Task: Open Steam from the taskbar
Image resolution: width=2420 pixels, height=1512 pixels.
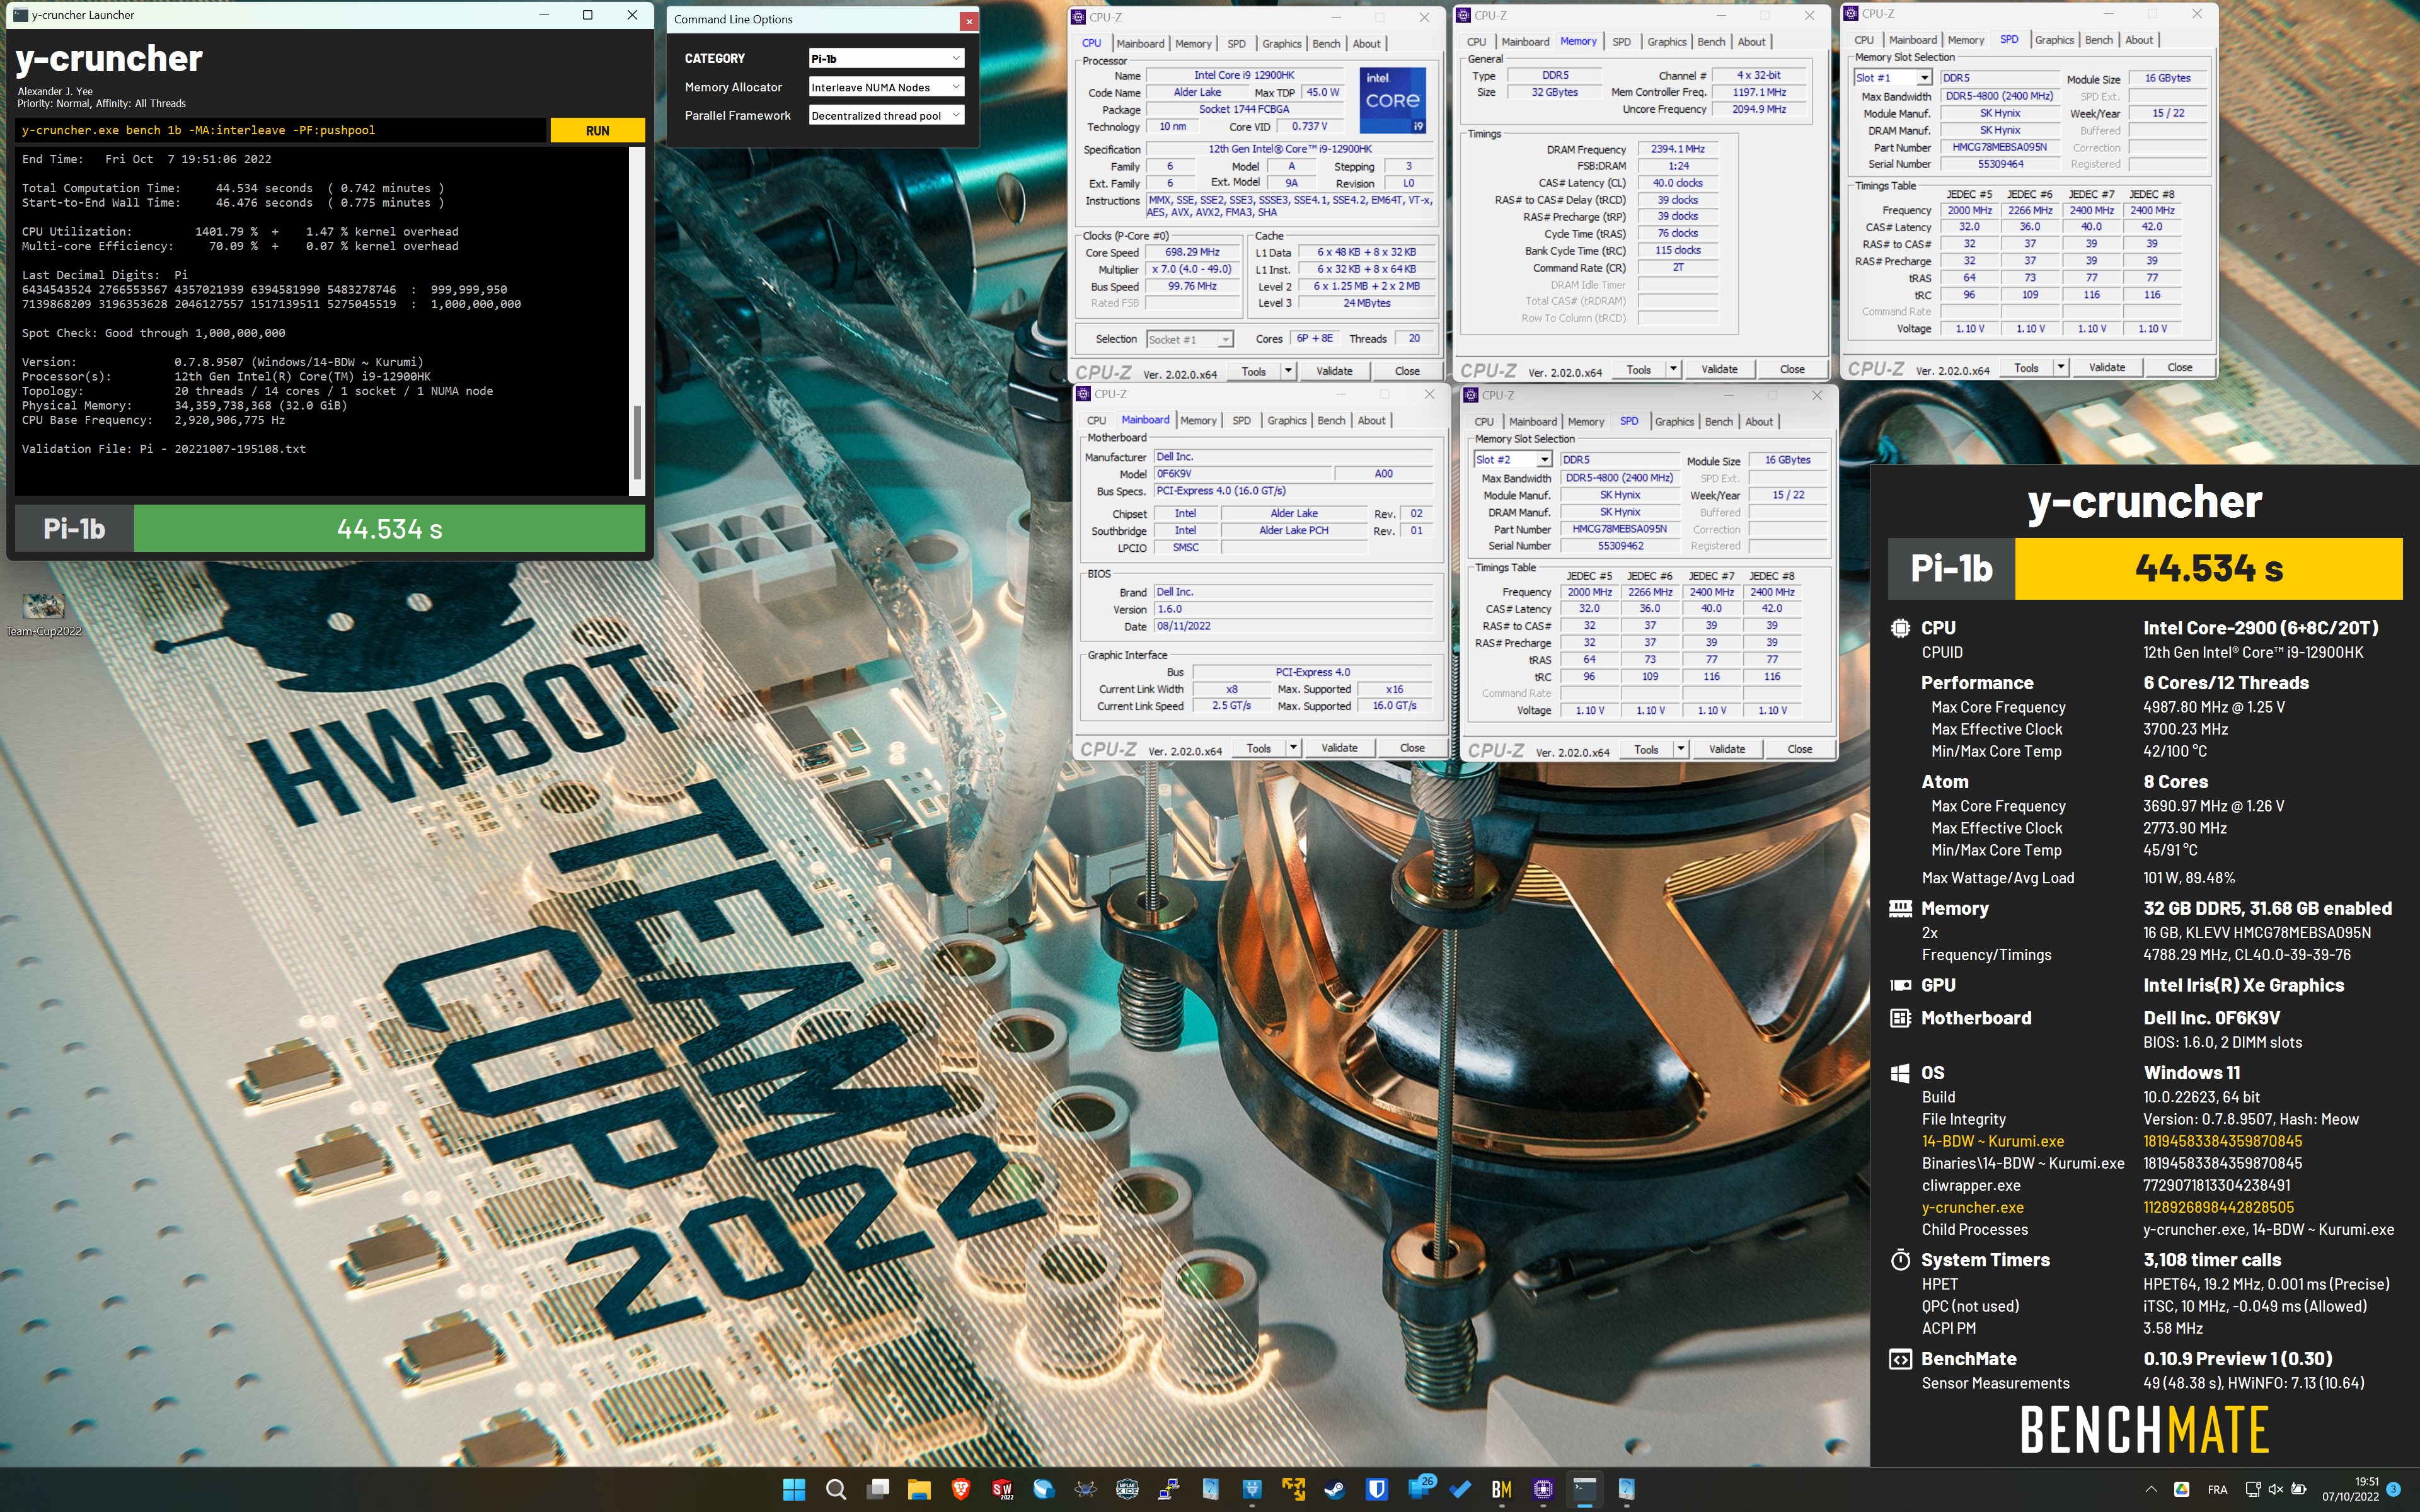Action: click(x=1335, y=1489)
